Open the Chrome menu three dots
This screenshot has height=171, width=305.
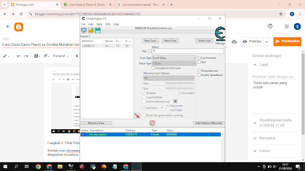point(300,14)
